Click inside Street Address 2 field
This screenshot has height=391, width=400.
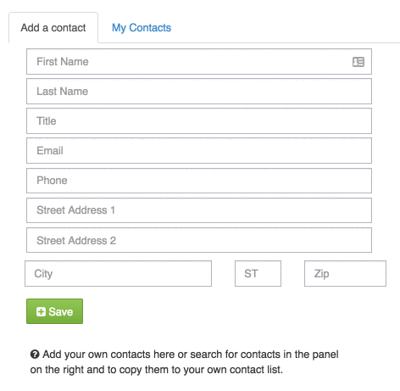point(199,240)
